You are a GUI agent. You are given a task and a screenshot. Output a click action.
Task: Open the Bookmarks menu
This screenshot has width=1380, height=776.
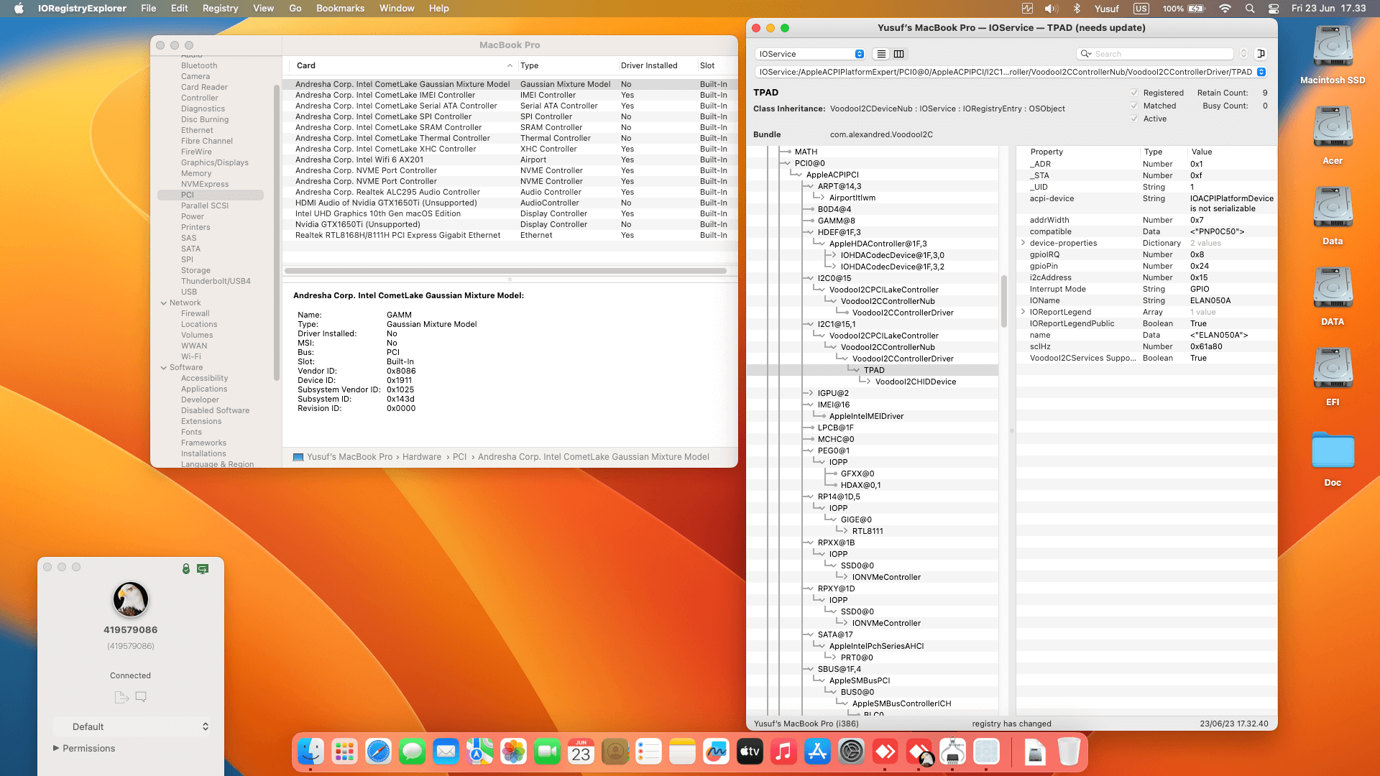coord(340,9)
